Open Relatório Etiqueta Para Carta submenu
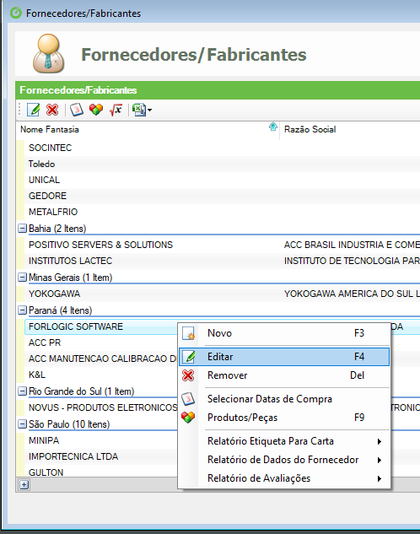The image size is (420, 534). [284, 441]
